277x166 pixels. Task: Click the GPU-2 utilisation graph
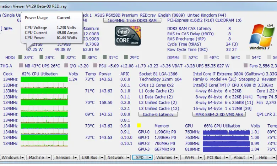coord(226,143)
